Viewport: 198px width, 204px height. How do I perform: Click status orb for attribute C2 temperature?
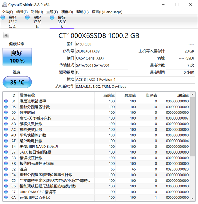click(6, 169)
